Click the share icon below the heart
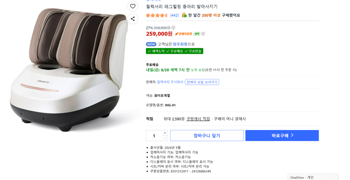The height and width of the screenshot is (180, 350). pyautogui.click(x=133, y=19)
